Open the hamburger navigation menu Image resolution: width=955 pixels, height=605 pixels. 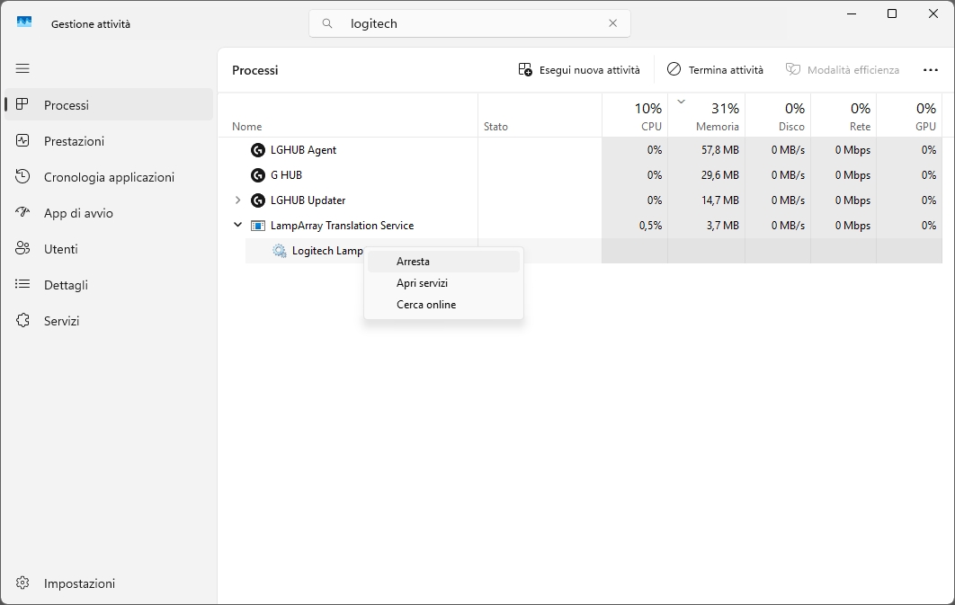[x=22, y=68]
